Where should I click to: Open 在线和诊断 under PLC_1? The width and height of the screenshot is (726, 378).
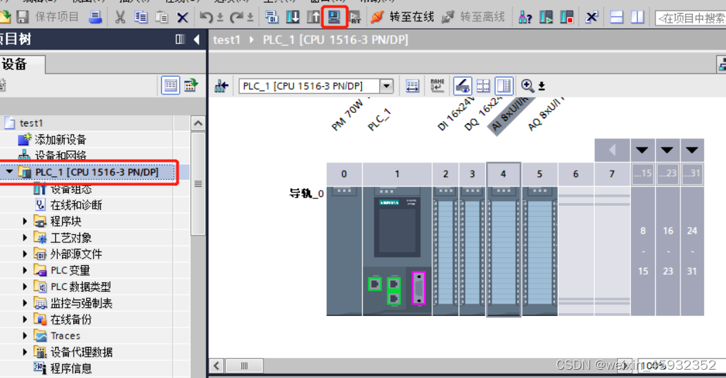76,205
